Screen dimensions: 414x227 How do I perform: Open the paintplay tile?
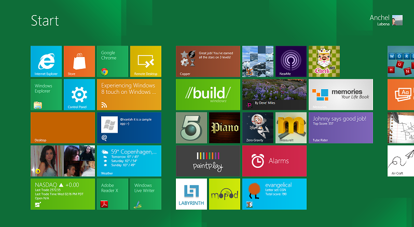pyautogui.click(x=208, y=161)
